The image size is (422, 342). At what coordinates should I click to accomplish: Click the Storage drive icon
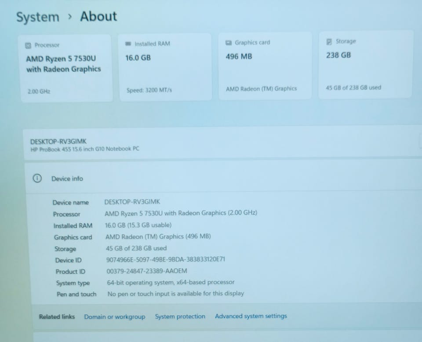(329, 42)
